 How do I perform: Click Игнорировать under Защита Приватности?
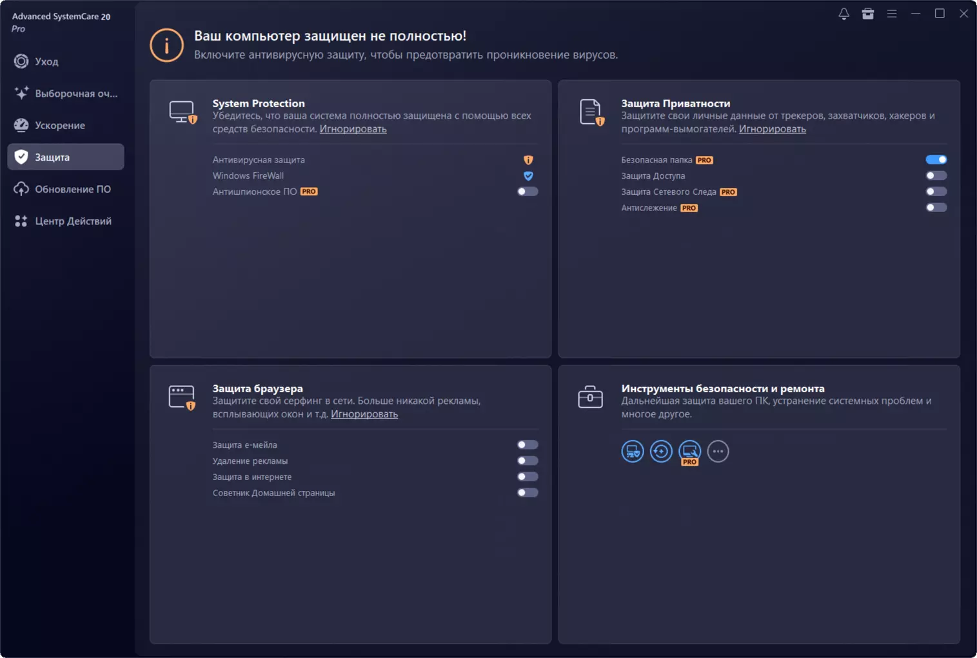click(773, 129)
